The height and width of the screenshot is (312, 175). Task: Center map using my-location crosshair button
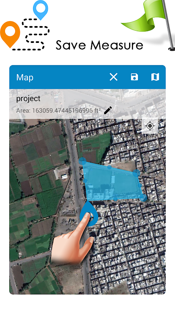pos(150,126)
